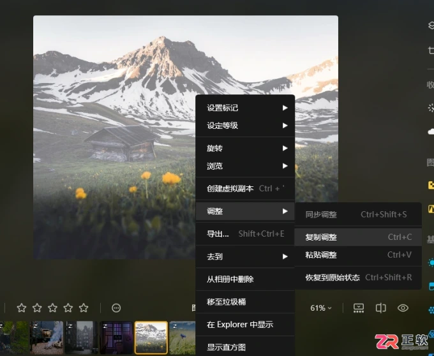Choose 创建虚拟副本 from context menu
The height and width of the screenshot is (356, 434).
pos(245,189)
